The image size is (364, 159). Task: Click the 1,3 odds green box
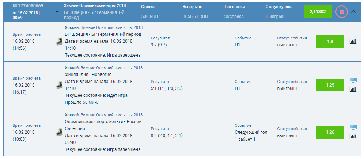330,41
